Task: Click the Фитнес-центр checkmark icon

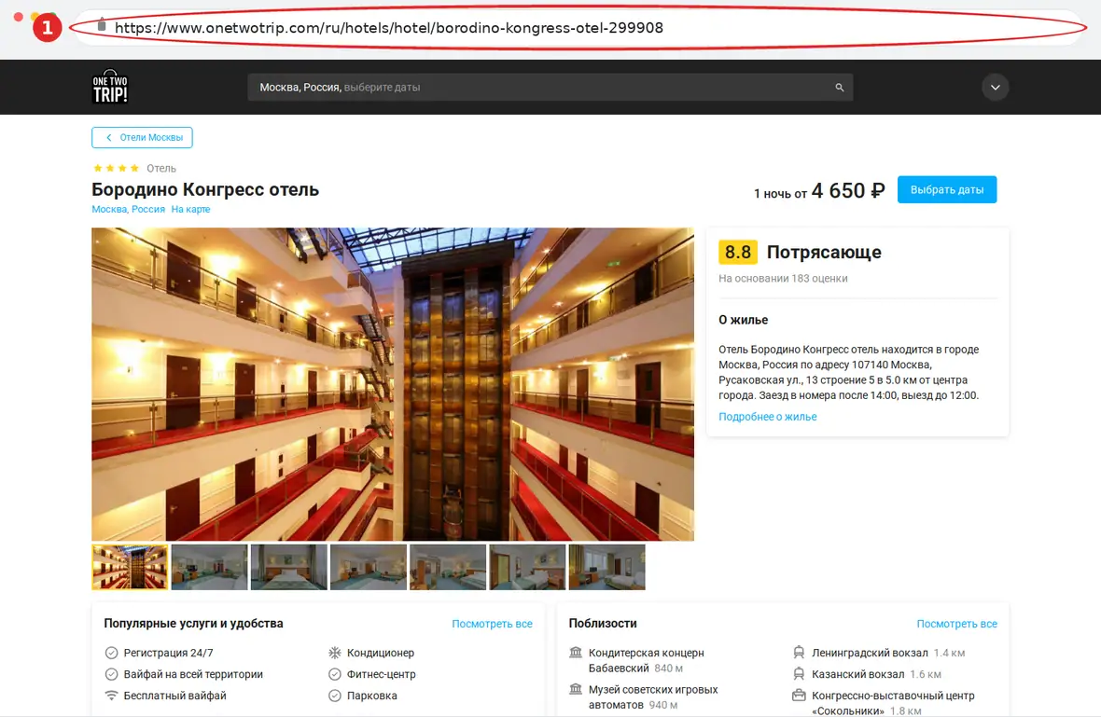Action: coord(335,674)
